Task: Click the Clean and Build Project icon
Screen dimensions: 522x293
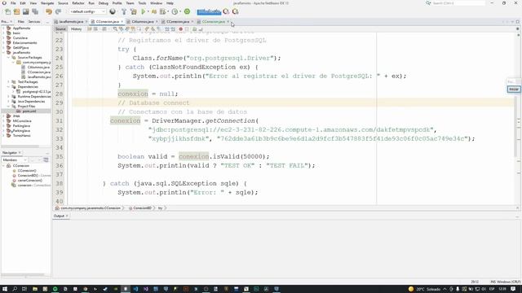Action: [134, 11]
